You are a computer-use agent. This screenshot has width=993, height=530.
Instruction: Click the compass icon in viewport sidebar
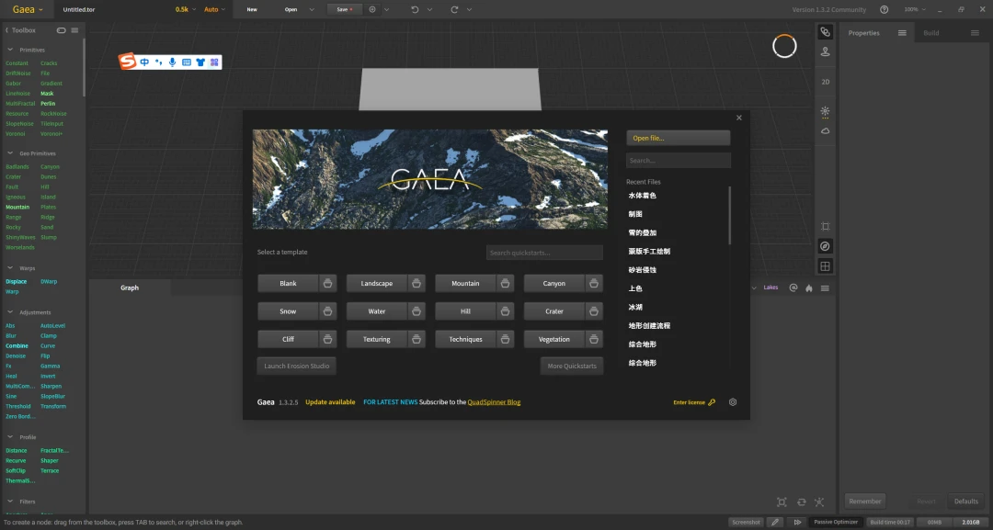tap(825, 246)
